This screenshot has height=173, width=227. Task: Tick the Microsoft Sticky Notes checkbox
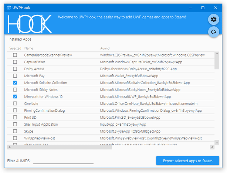(15, 89)
